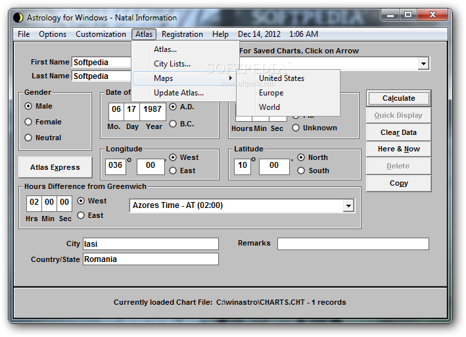Click the Quick Display button
The height and width of the screenshot is (337, 466).
[x=398, y=115]
